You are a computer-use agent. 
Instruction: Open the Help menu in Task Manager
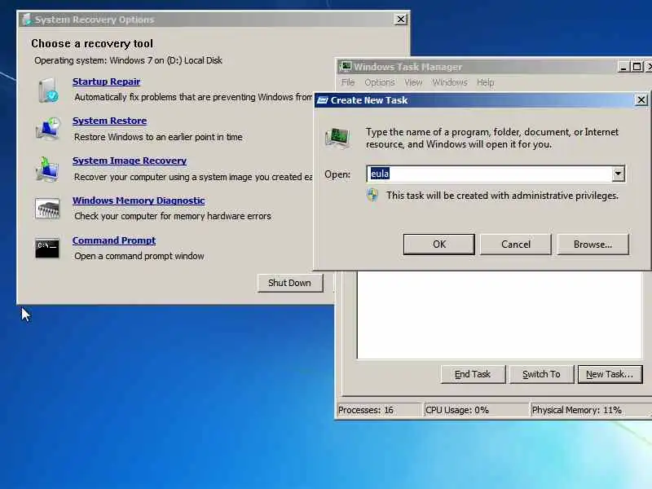click(x=485, y=82)
